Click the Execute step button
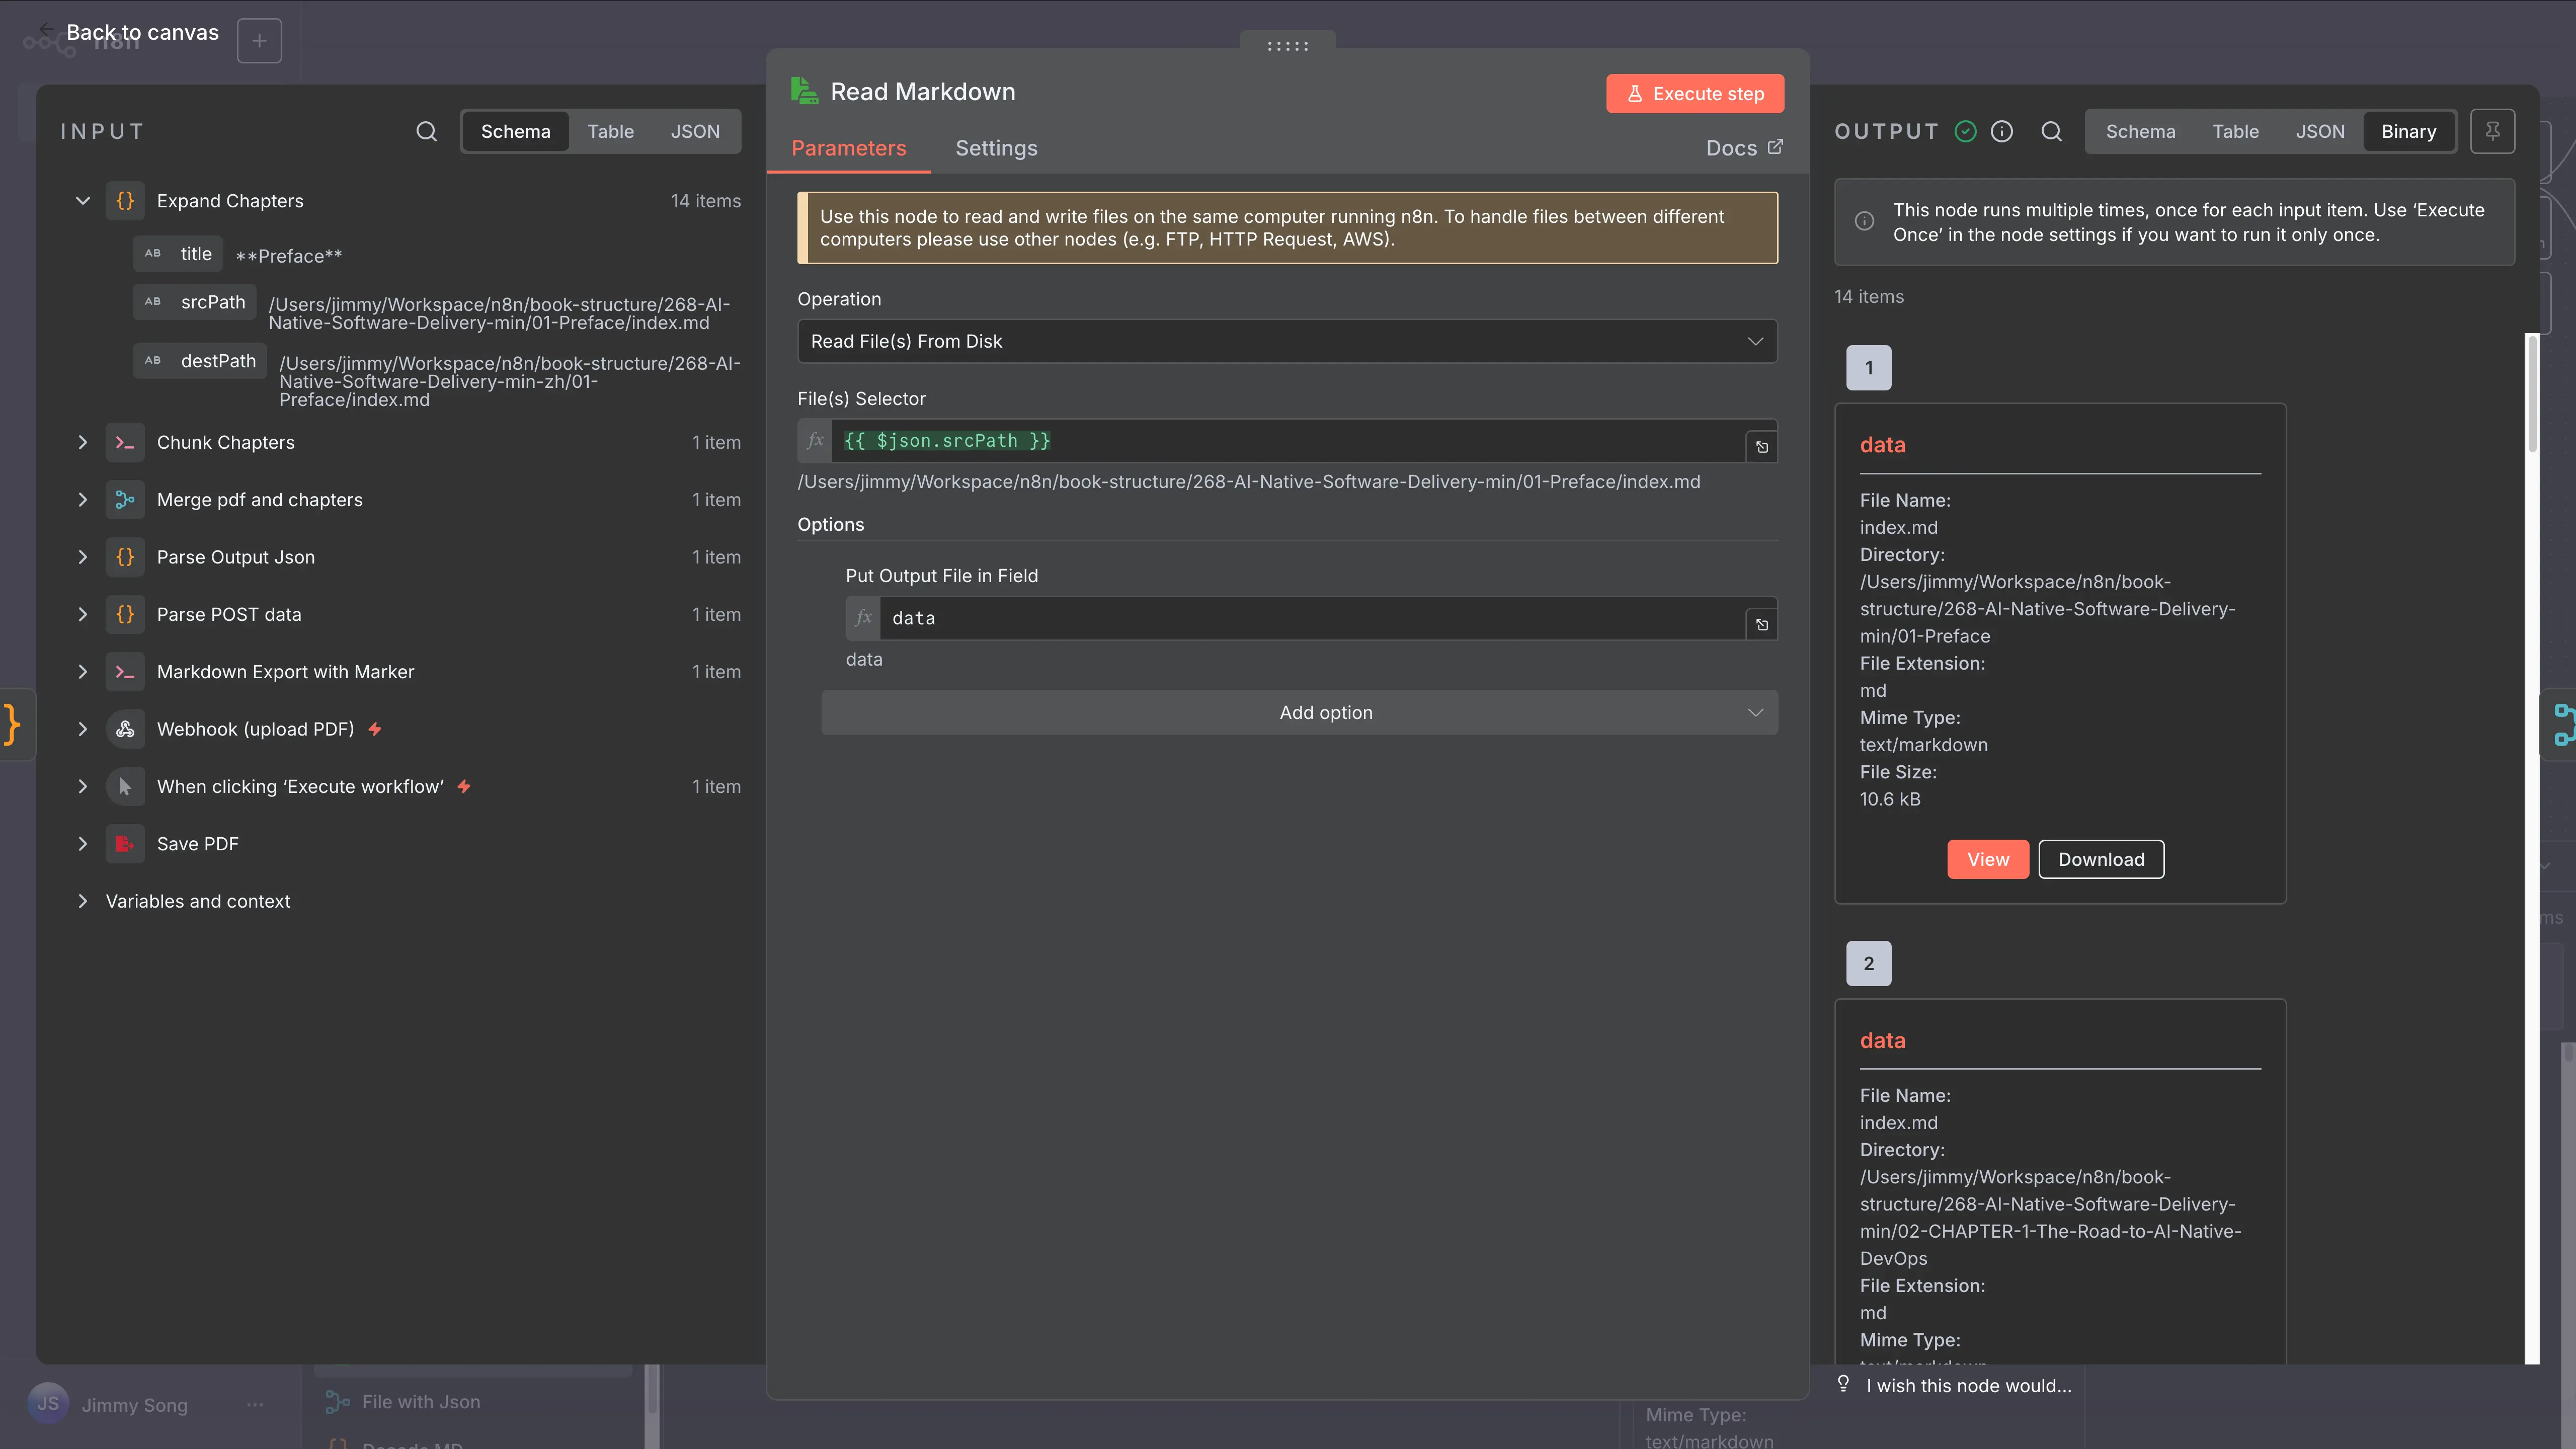 coord(1694,93)
